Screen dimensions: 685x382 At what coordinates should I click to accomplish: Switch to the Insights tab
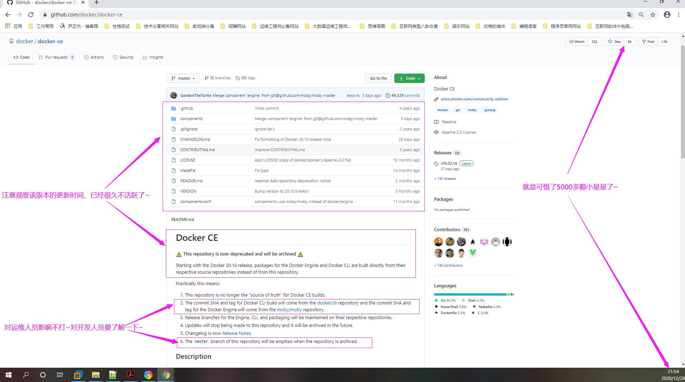click(153, 57)
